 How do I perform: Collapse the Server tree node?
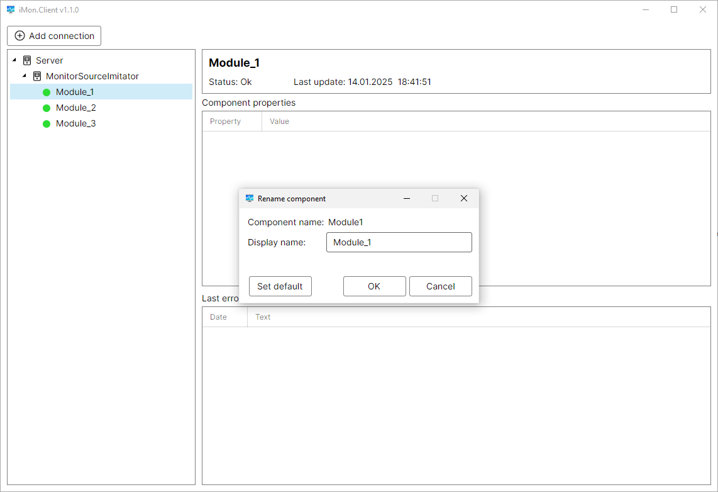[x=14, y=60]
